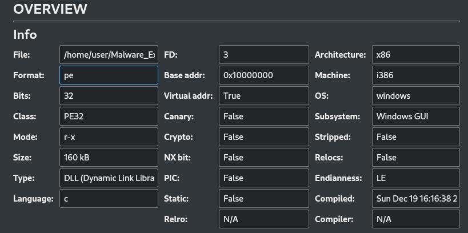Click the Relro field showing N/A
Image resolution: width=468 pixels, height=233 pixels.
tap(263, 219)
